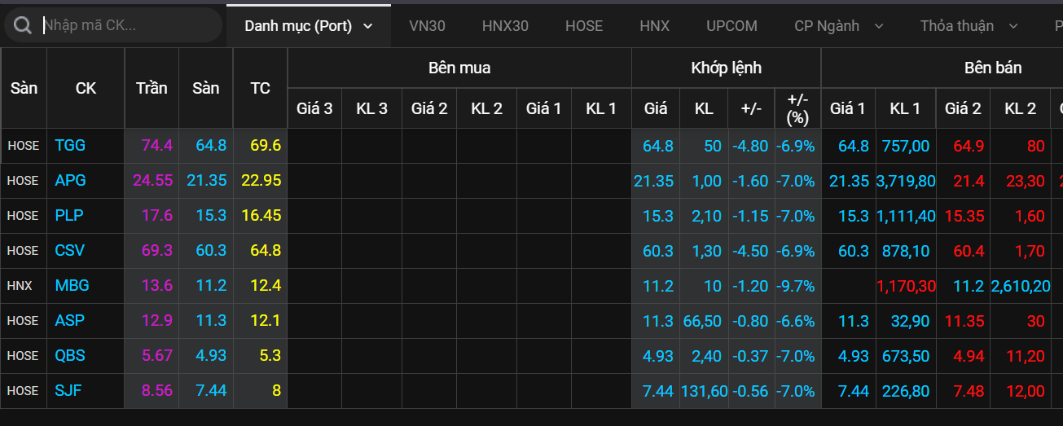The height and width of the screenshot is (426, 1063).
Task: Open the TGG stock ticker link
Action: (x=70, y=146)
